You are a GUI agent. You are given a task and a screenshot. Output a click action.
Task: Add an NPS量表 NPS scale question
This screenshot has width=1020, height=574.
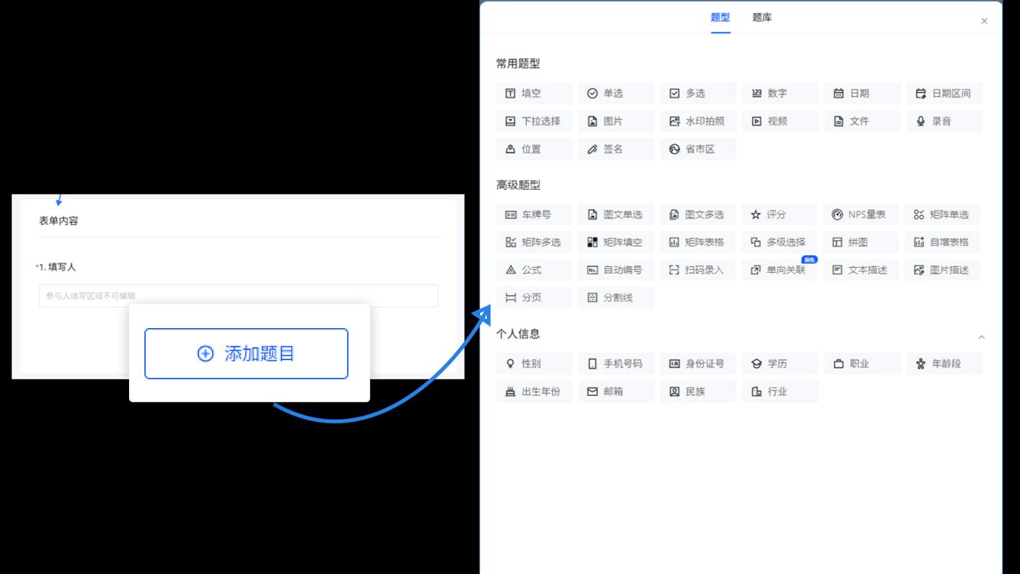860,214
